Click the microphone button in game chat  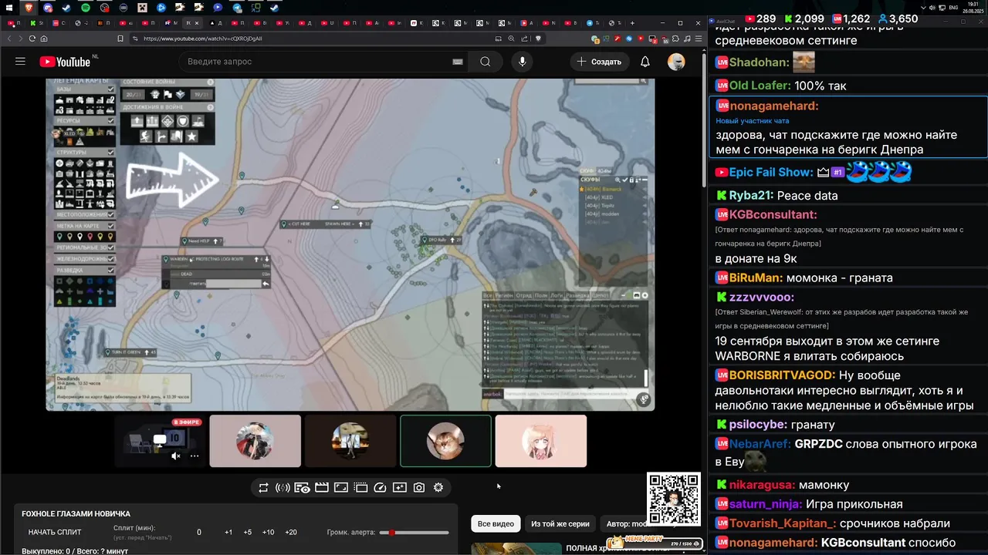click(643, 399)
